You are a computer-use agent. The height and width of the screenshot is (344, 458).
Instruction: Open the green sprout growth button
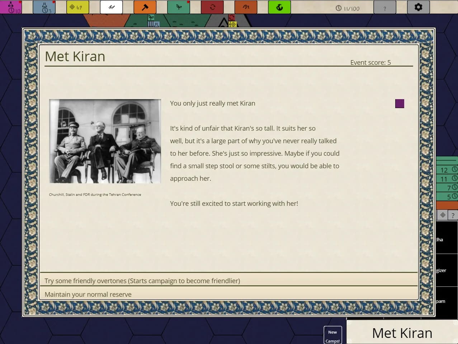179,7
